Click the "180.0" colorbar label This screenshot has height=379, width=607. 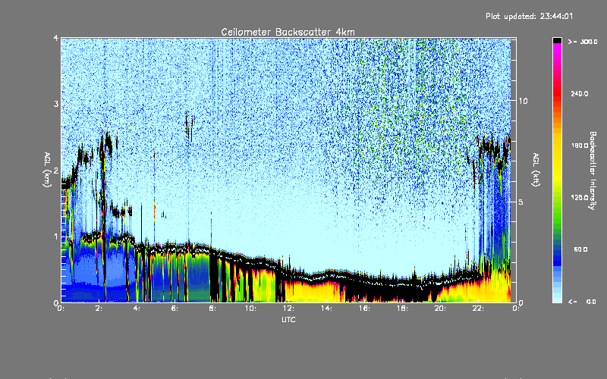coord(580,146)
